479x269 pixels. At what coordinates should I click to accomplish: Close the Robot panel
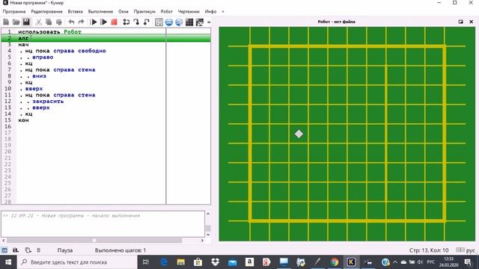[x=471, y=22]
